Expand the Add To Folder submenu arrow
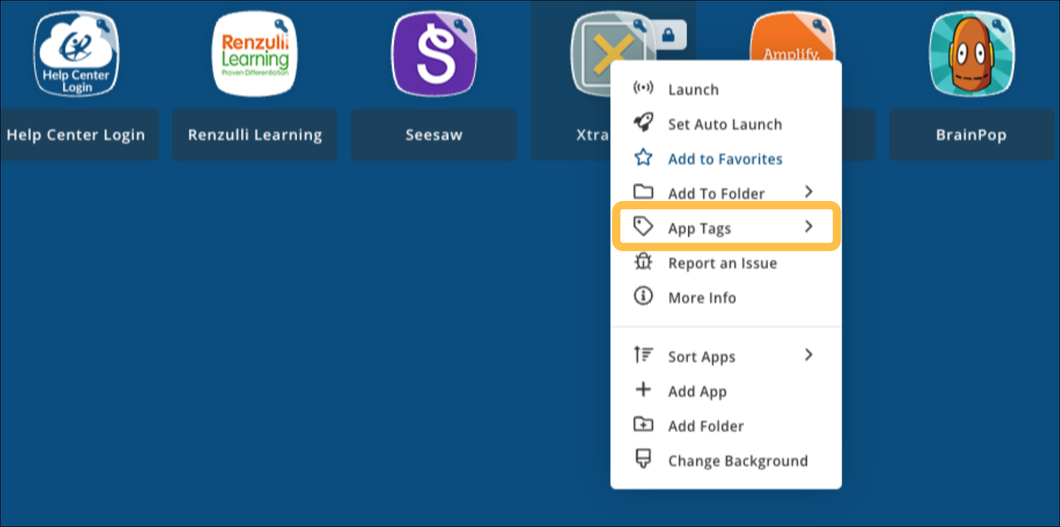This screenshot has width=1060, height=527. click(x=809, y=192)
